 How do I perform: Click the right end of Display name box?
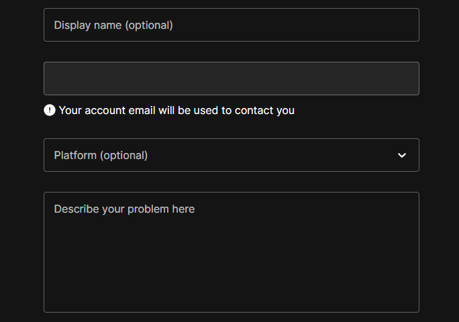[x=404, y=25]
